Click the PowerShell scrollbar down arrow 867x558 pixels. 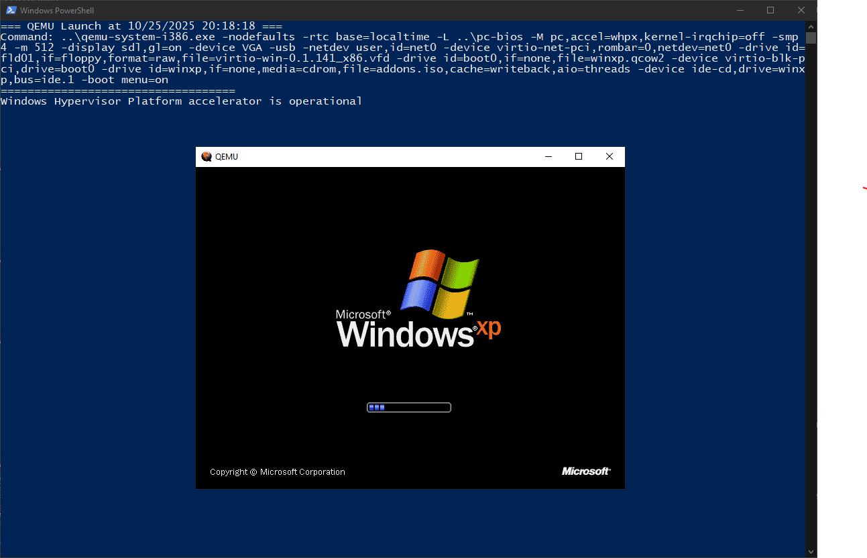pyautogui.click(x=811, y=552)
